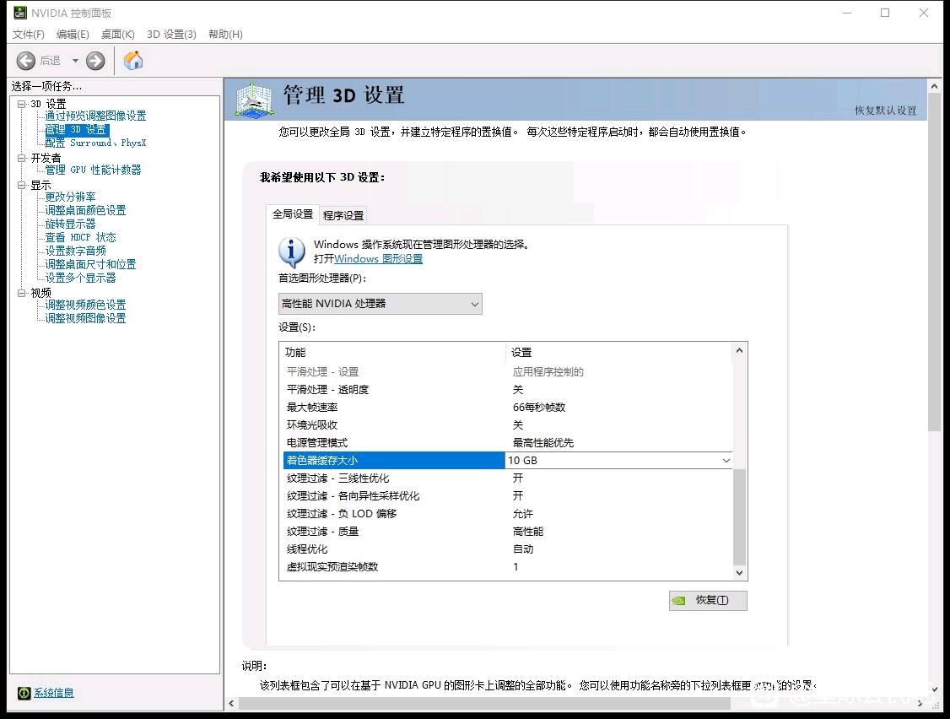Open the 首选图形处理器 dropdown
Viewport: 950px width, 719px height.
tap(381, 304)
